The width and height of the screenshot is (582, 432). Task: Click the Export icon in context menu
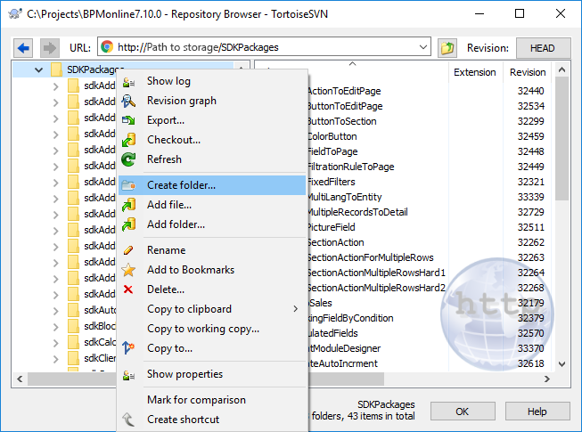[130, 121]
